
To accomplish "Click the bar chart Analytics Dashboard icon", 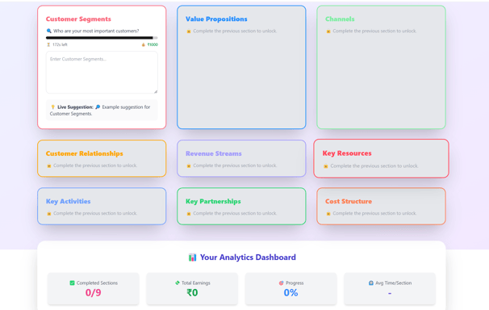I will click(x=192, y=258).
